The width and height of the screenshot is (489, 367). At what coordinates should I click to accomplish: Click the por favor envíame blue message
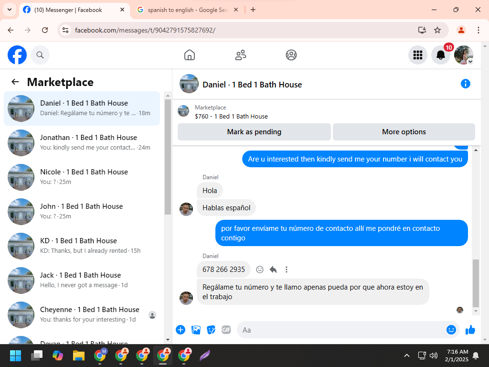(x=341, y=233)
